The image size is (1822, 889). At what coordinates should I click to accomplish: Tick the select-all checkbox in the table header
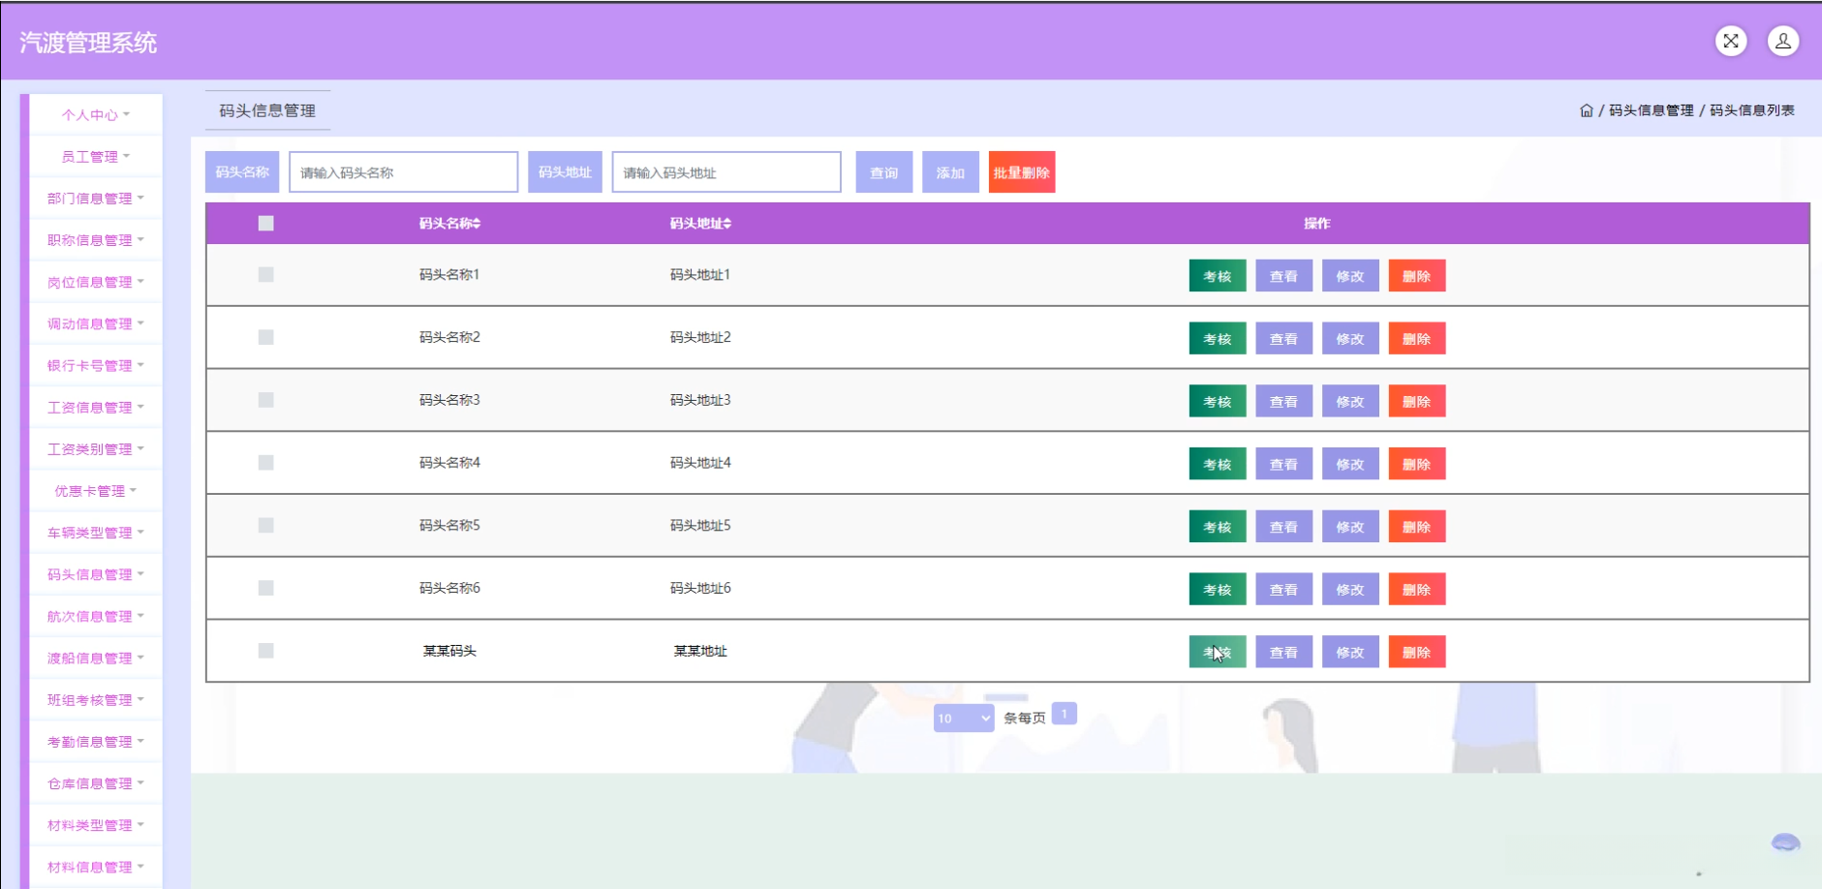click(x=266, y=224)
